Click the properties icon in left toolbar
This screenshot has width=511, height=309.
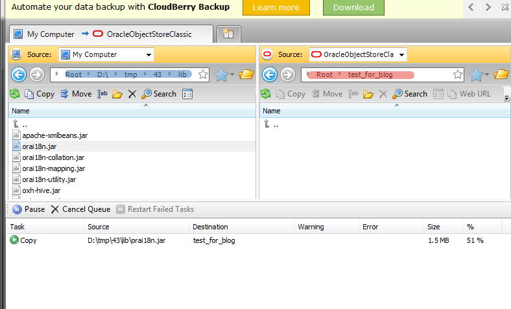187,94
